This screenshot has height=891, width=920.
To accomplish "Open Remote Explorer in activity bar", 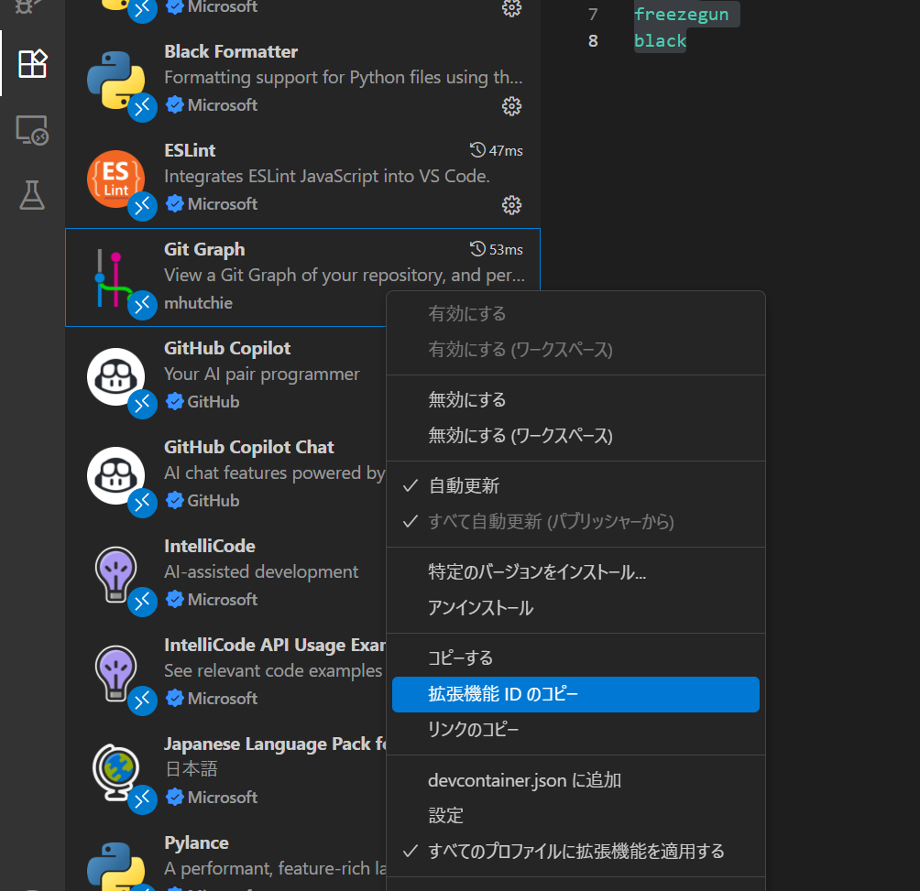I will [x=32, y=129].
